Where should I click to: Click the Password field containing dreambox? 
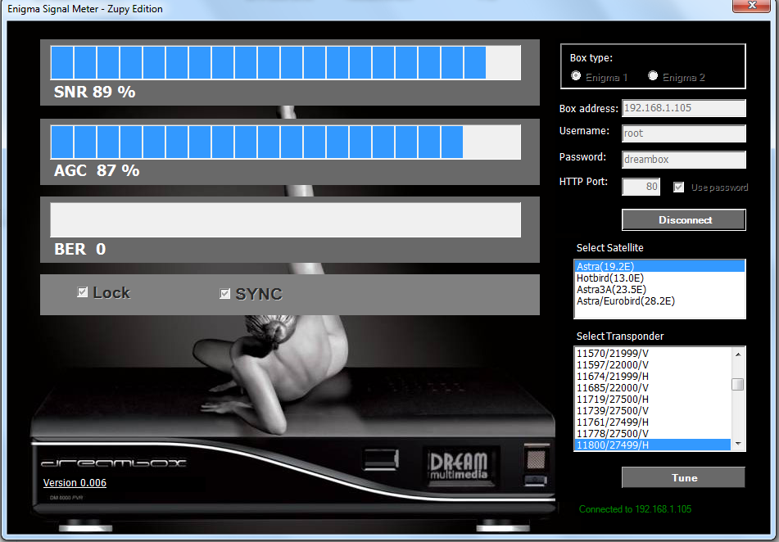pos(684,160)
